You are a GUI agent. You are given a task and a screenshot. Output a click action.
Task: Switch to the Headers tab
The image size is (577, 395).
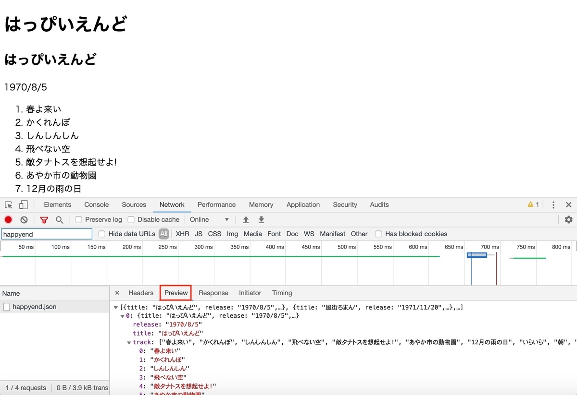click(x=141, y=293)
